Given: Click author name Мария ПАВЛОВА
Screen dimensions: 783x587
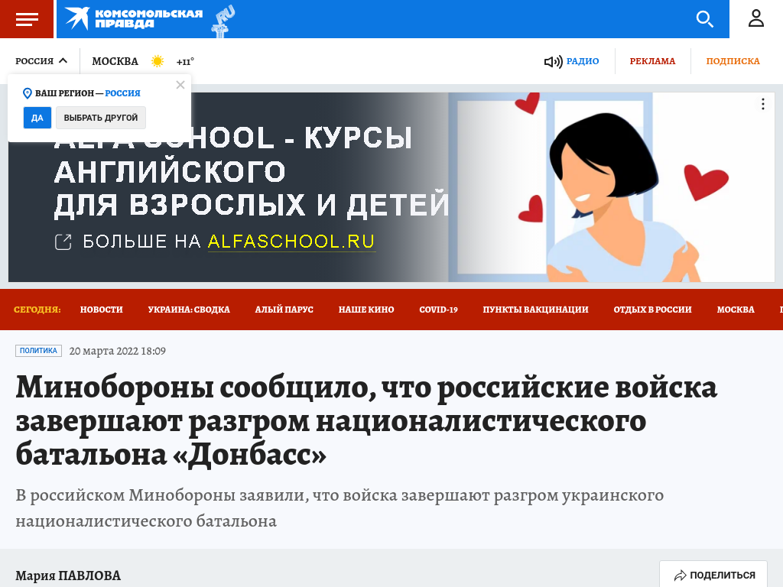Looking at the screenshot, I should point(68,576).
